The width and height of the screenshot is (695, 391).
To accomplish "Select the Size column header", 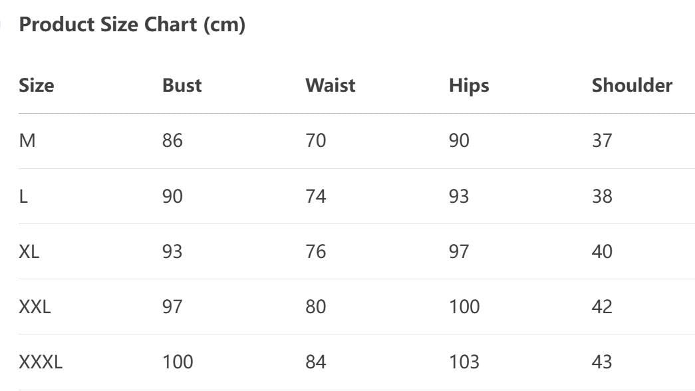I will coord(37,86).
